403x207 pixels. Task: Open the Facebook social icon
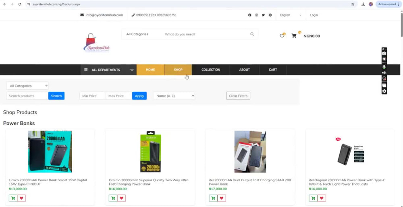(249, 15)
